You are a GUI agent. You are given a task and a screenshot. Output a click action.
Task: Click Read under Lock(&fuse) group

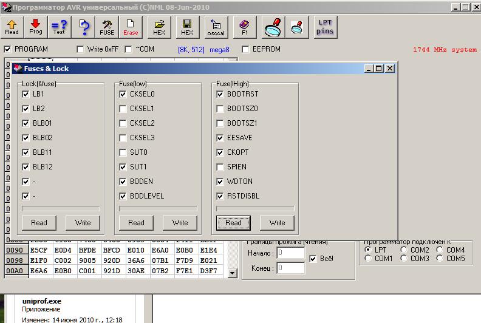[x=39, y=223]
